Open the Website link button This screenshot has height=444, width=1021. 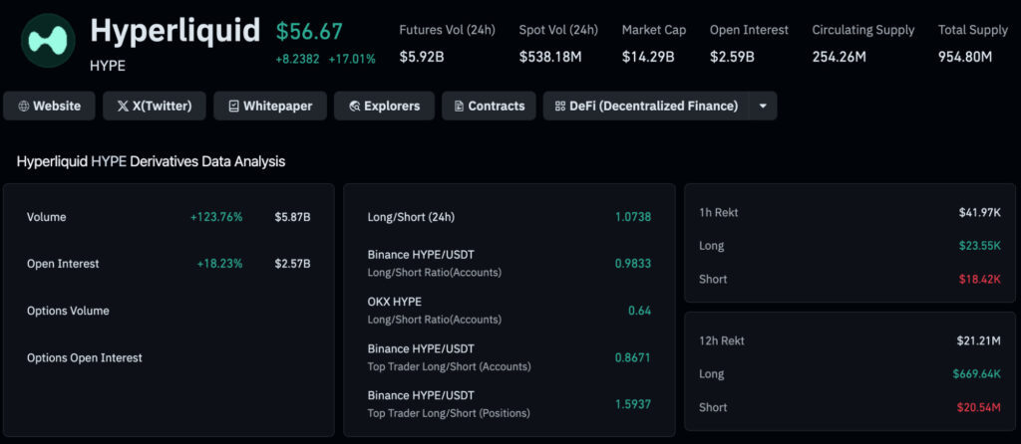click(x=49, y=106)
